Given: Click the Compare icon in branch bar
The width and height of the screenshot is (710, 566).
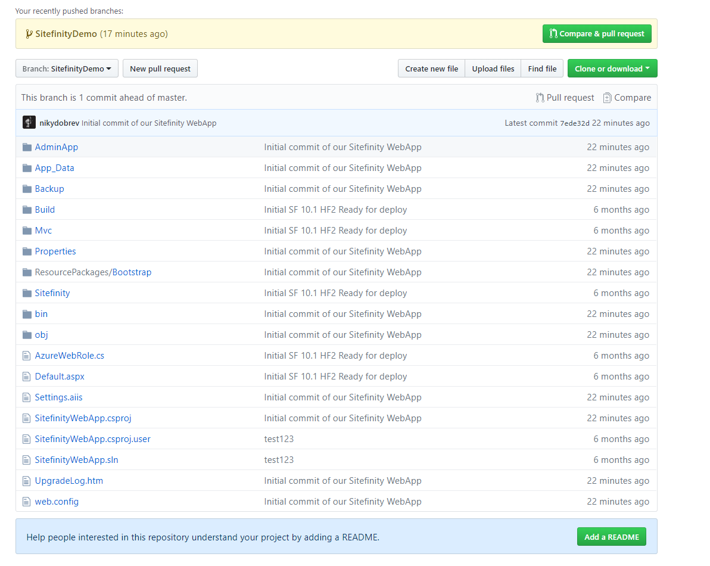Looking at the screenshot, I should tap(607, 98).
